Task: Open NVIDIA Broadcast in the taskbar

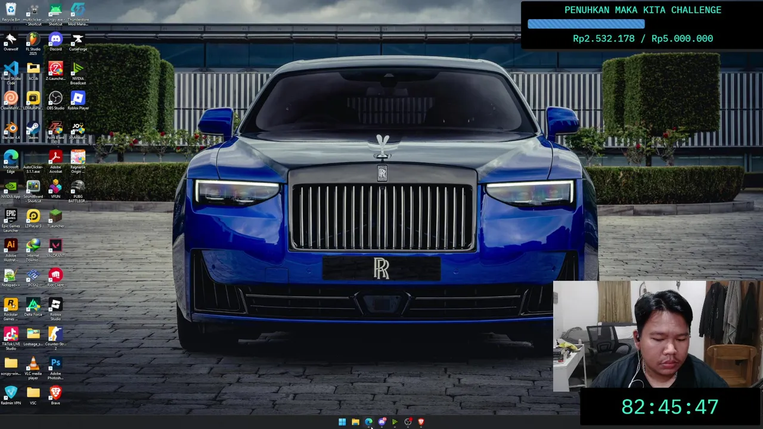Action: (x=395, y=422)
